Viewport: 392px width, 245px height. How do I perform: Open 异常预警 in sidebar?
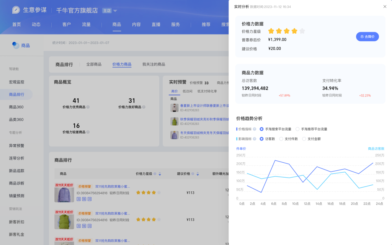click(x=16, y=146)
